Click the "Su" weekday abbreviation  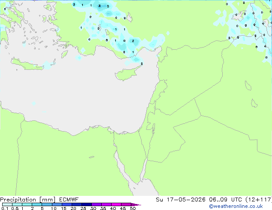click(x=159, y=200)
